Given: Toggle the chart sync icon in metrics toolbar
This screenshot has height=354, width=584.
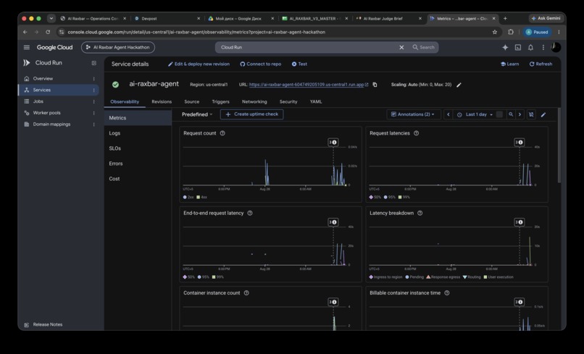Looking at the screenshot, I should (532, 114).
